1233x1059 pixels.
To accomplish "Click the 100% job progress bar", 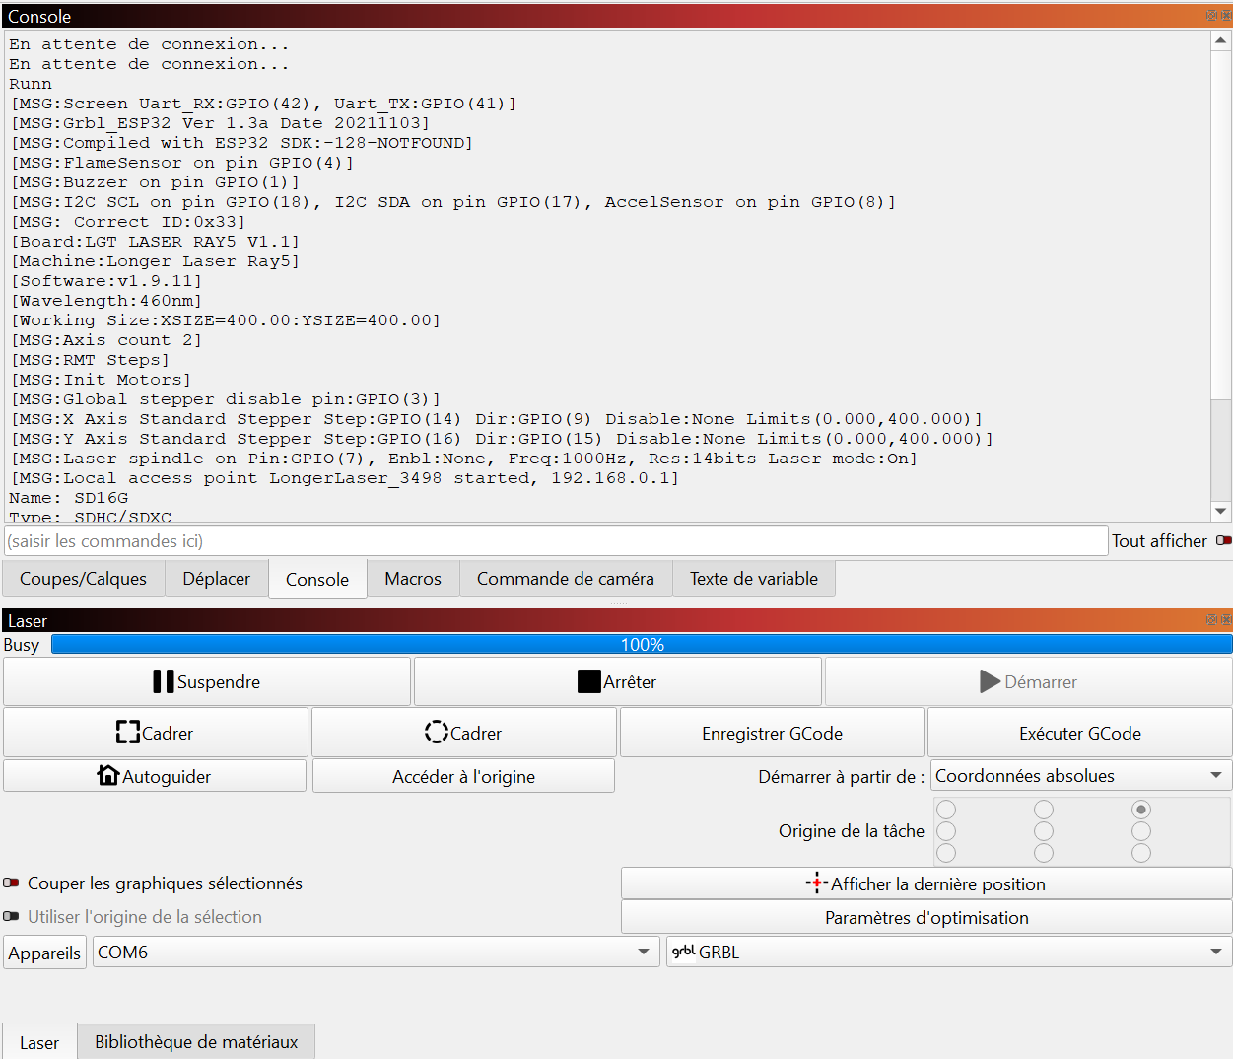I will (641, 644).
